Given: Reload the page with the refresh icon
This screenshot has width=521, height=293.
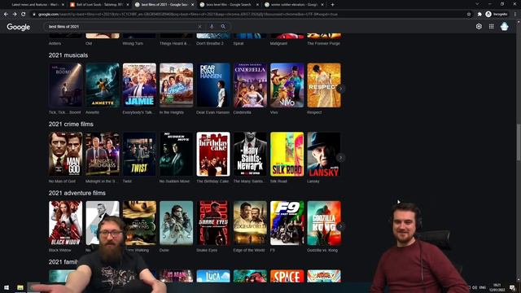Looking at the screenshot, I should coord(24,15).
